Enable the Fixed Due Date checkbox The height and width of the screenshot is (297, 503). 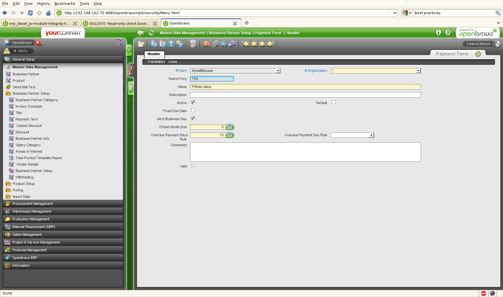click(x=193, y=110)
